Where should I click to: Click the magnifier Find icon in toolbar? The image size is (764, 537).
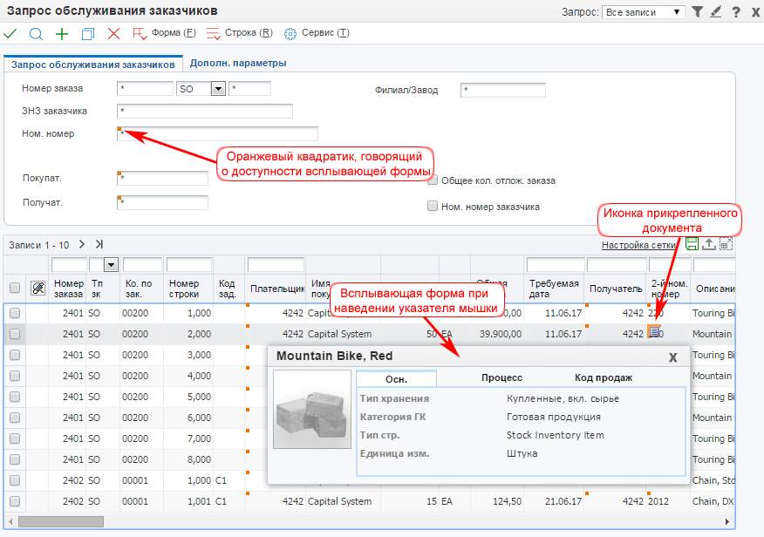(x=36, y=33)
